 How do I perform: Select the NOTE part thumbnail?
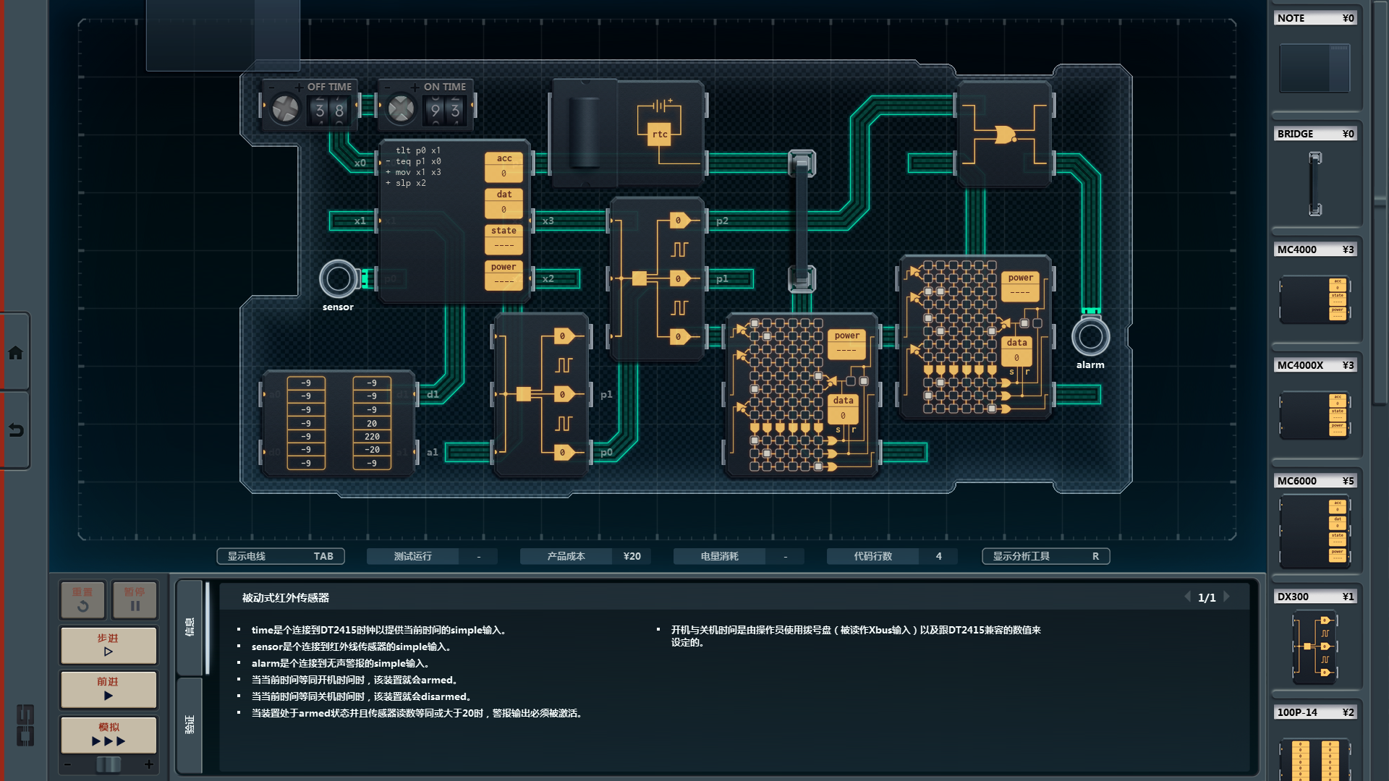[1314, 68]
